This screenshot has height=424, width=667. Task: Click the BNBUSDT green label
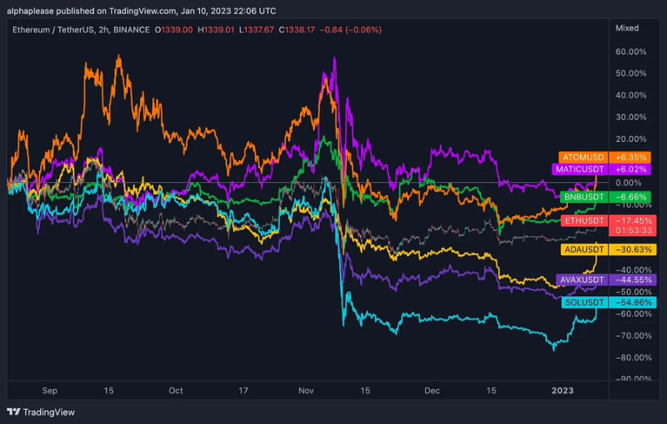(x=584, y=197)
